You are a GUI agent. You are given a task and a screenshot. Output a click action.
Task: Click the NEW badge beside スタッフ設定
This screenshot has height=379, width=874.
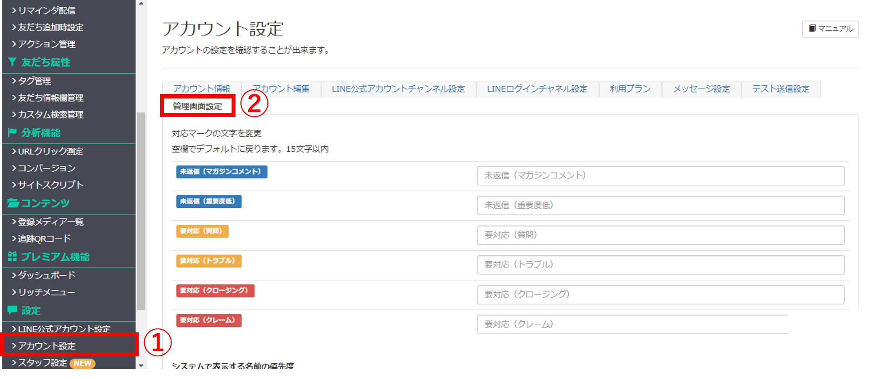pyautogui.click(x=82, y=363)
